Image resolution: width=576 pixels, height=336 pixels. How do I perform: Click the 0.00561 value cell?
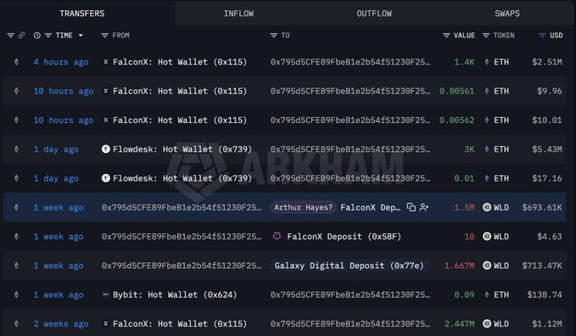[x=456, y=91]
